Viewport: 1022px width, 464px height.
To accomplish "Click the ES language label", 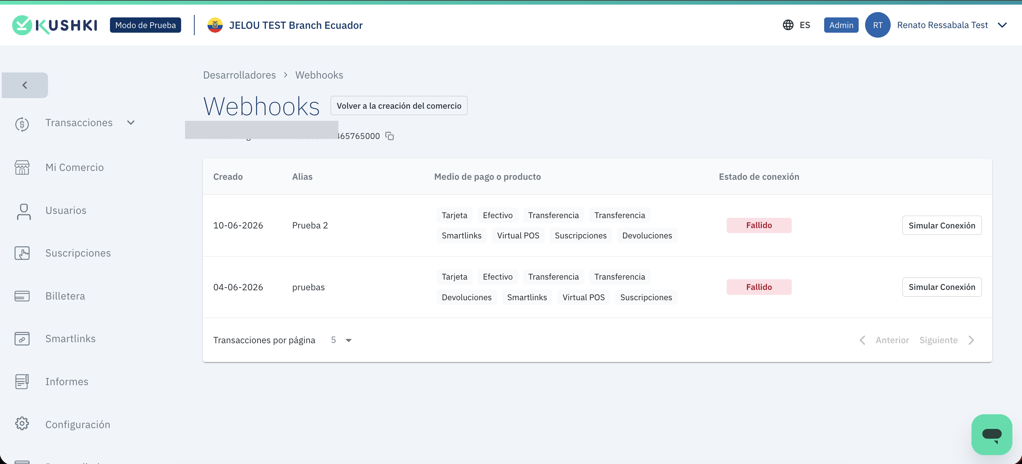I will [805, 25].
